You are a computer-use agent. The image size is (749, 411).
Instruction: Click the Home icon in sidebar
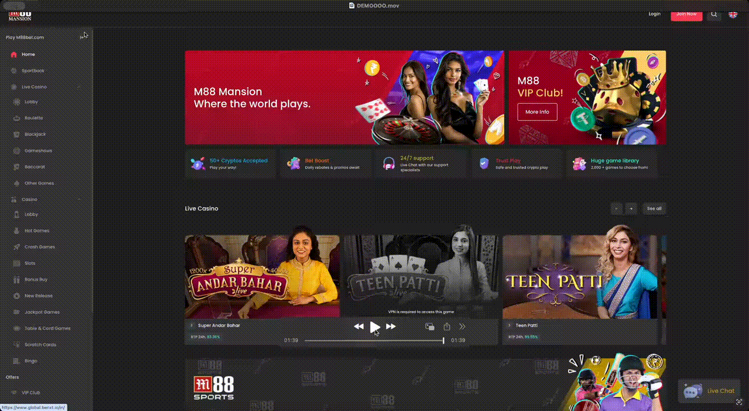(14, 55)
